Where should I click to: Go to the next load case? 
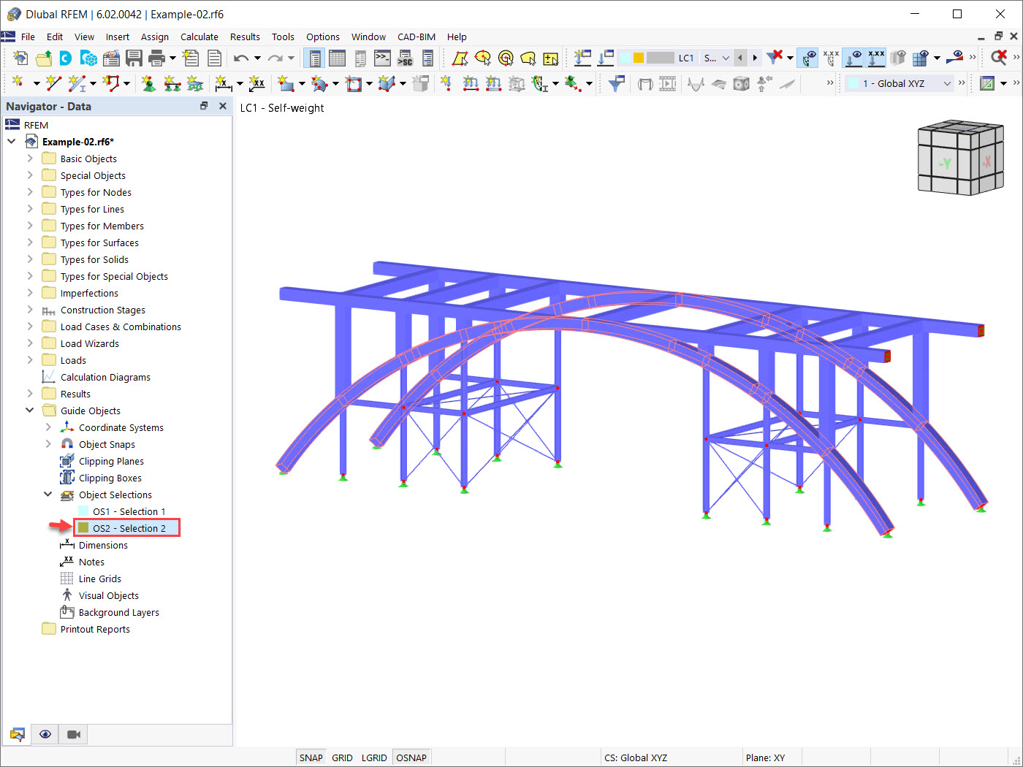coord(755,58)
